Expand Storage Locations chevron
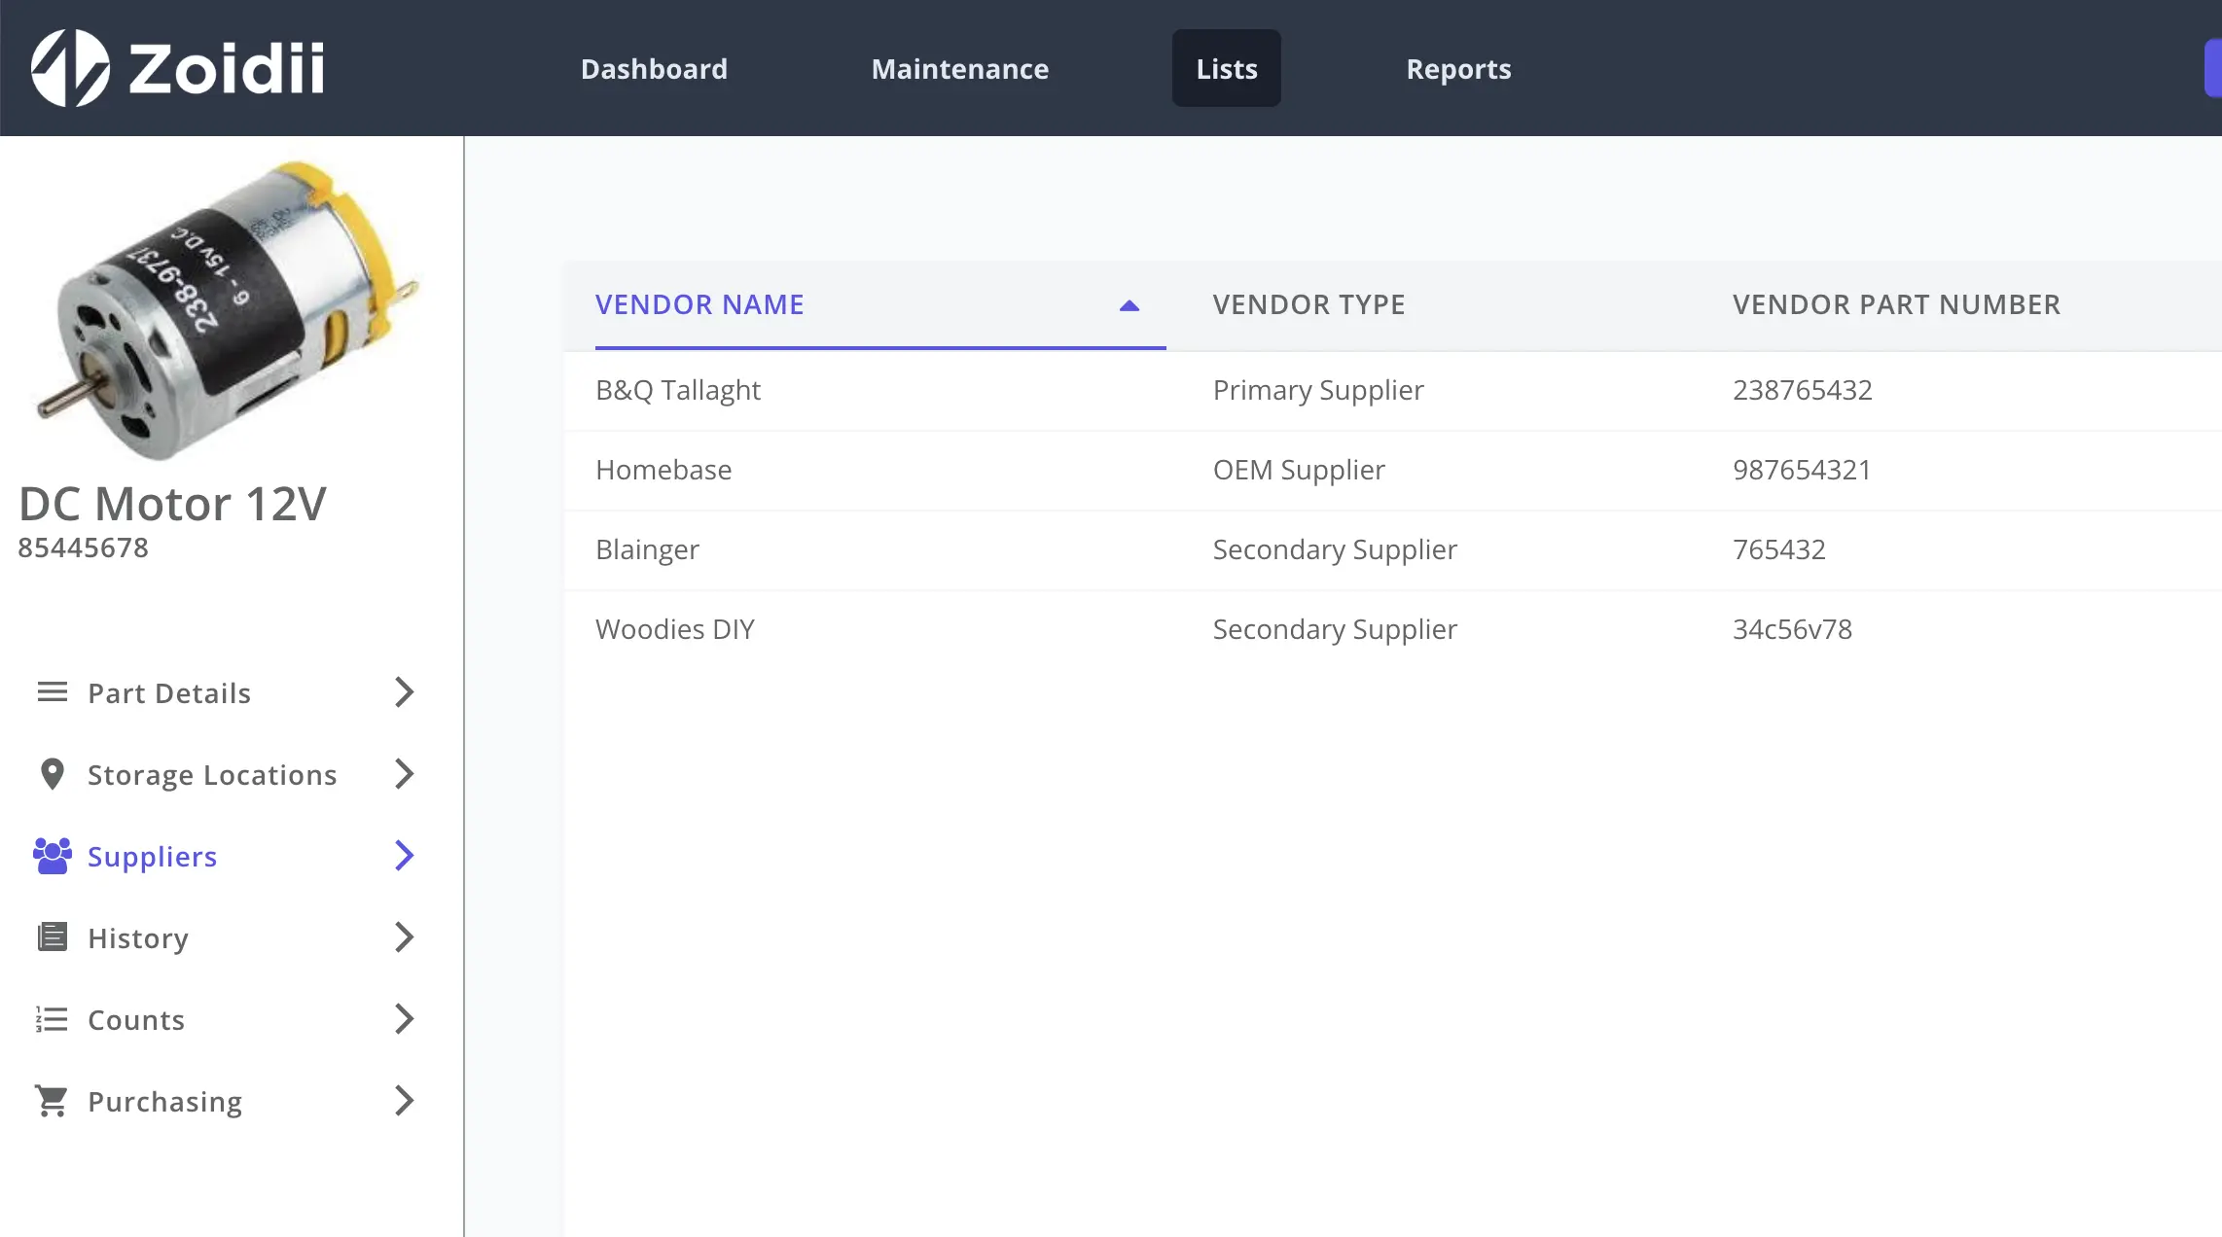Screen dimensions: 2222x1237 pyautogui.click(x=405, y=774)
